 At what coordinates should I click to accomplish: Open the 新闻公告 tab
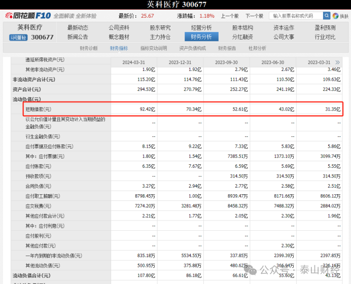pyautogui.click(x=78, y=37)
